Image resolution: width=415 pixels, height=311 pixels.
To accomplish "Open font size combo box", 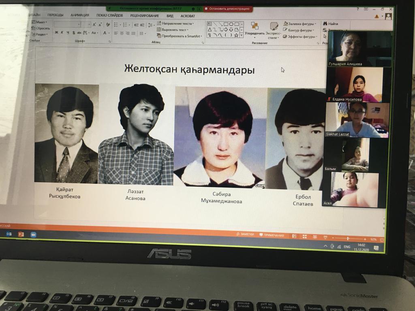I will (86, 24).
